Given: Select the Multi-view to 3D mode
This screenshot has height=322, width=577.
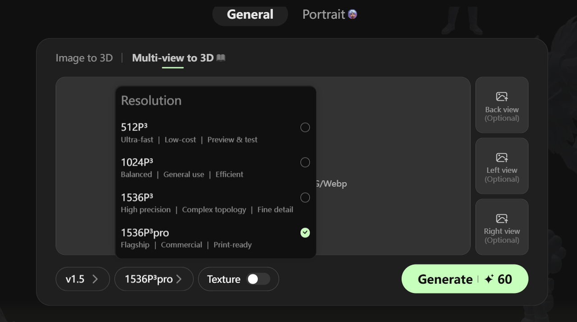Looking at the screenshot, I should point(173,58).
